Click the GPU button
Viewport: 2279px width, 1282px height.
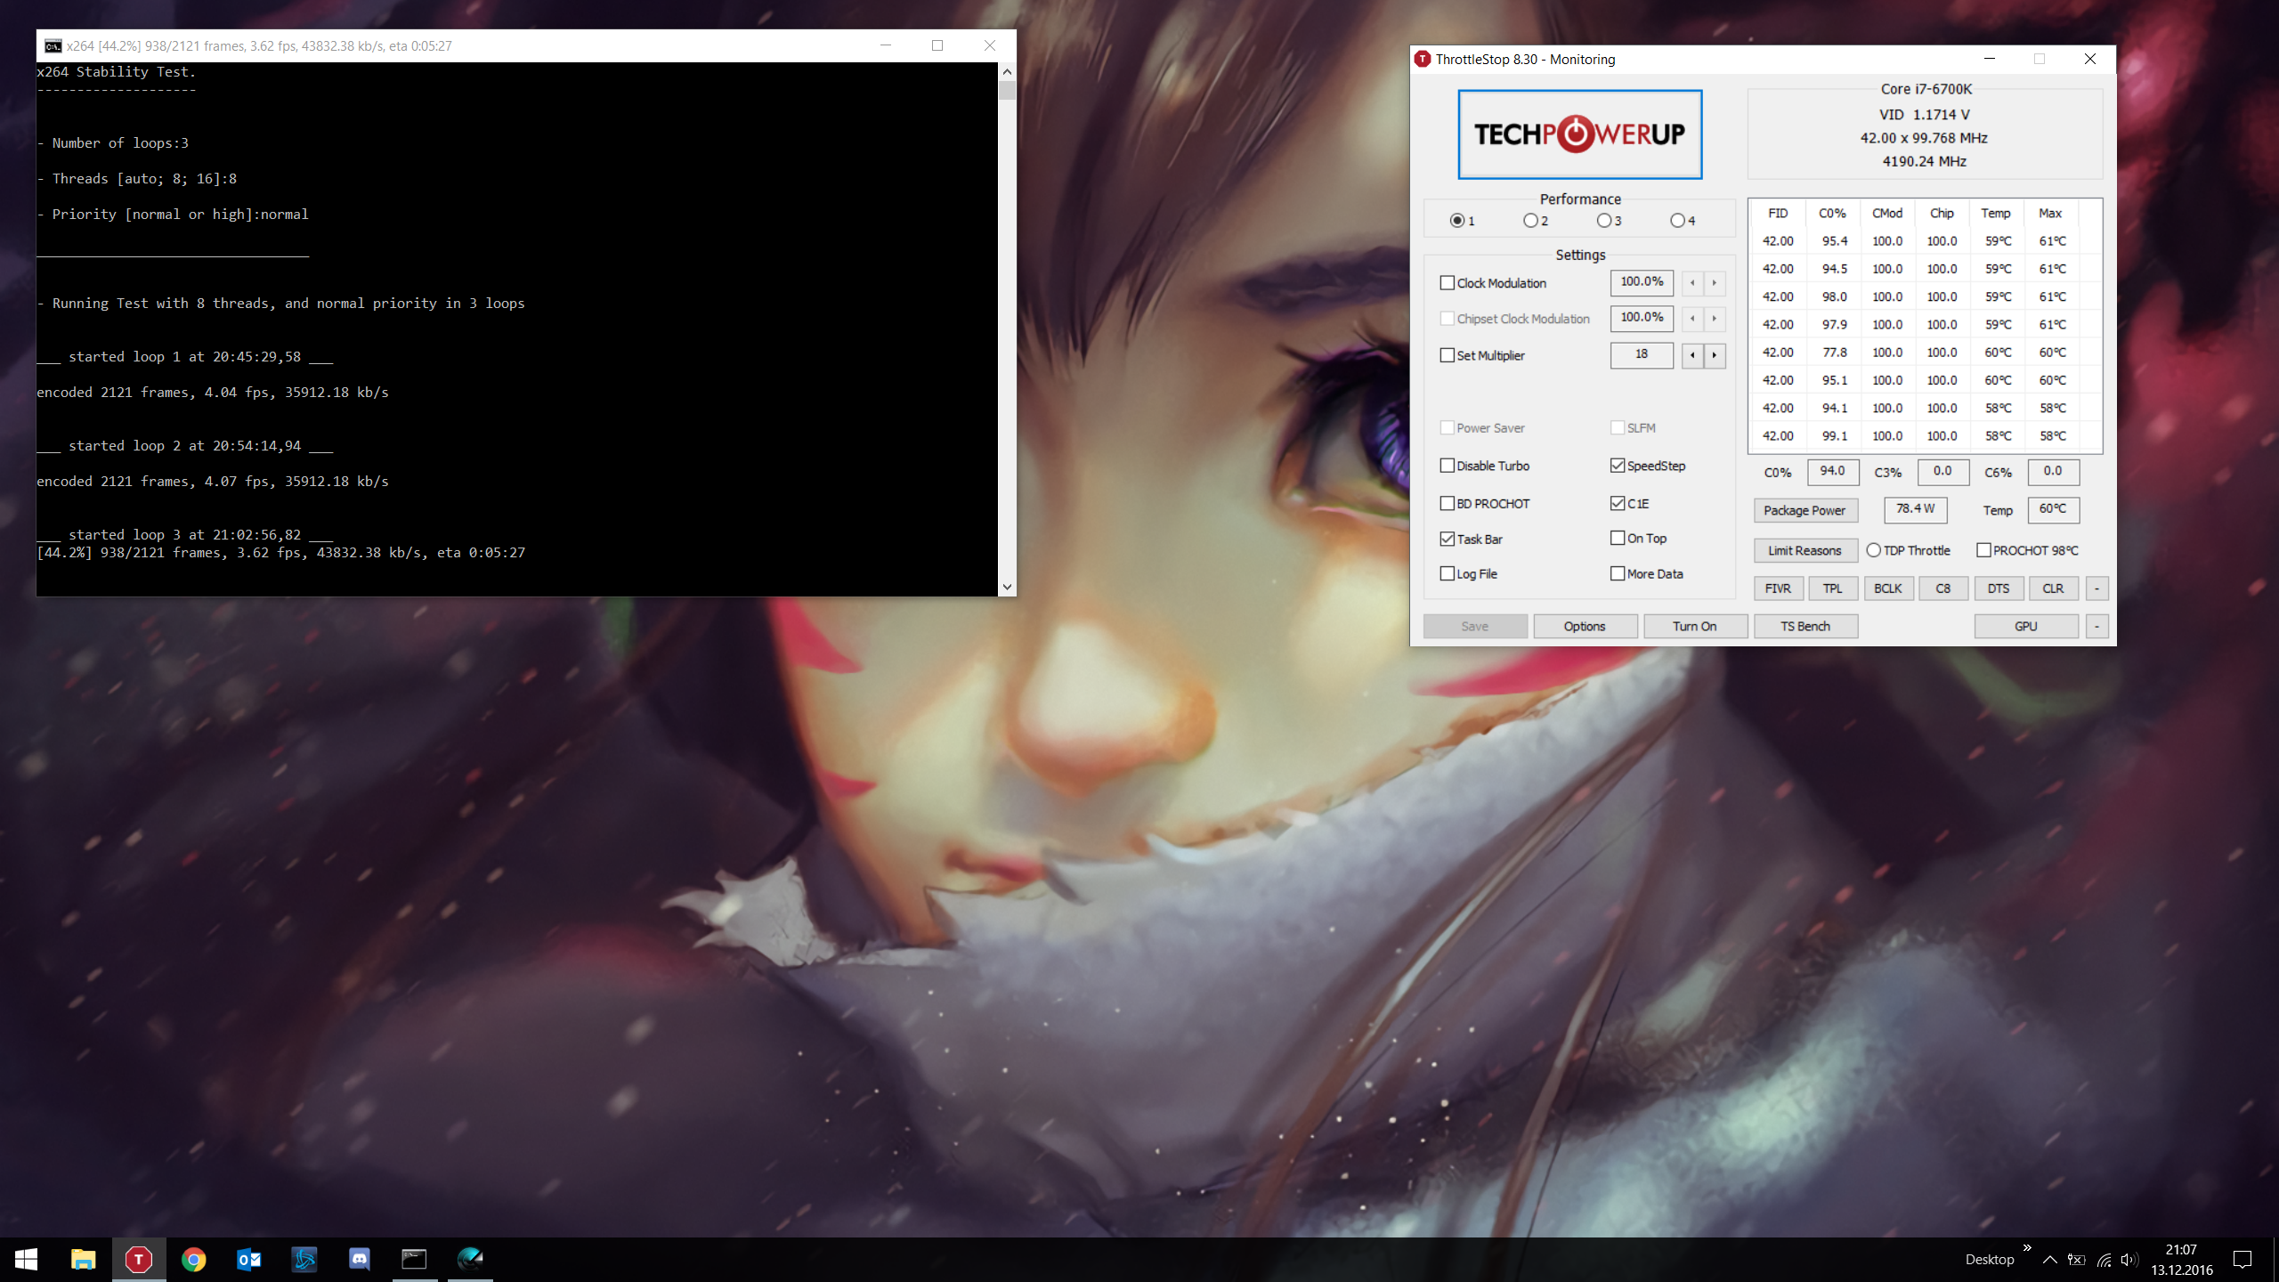pos(2026,626)
